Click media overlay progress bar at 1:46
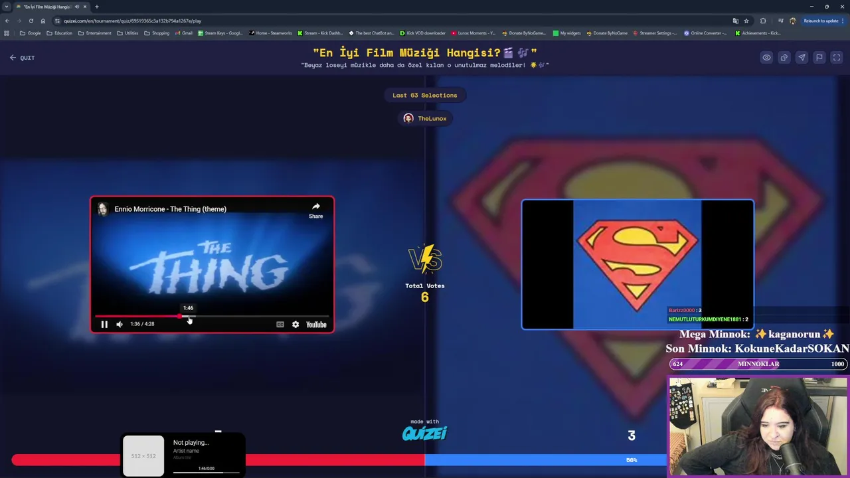Viewport: 850px width, 478px height. click(207, 473)
